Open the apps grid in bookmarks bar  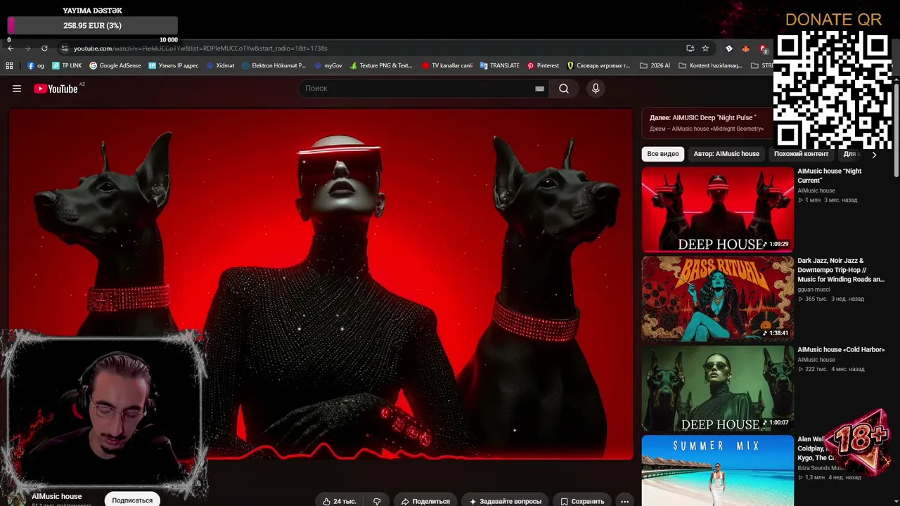tap(9, 65)
